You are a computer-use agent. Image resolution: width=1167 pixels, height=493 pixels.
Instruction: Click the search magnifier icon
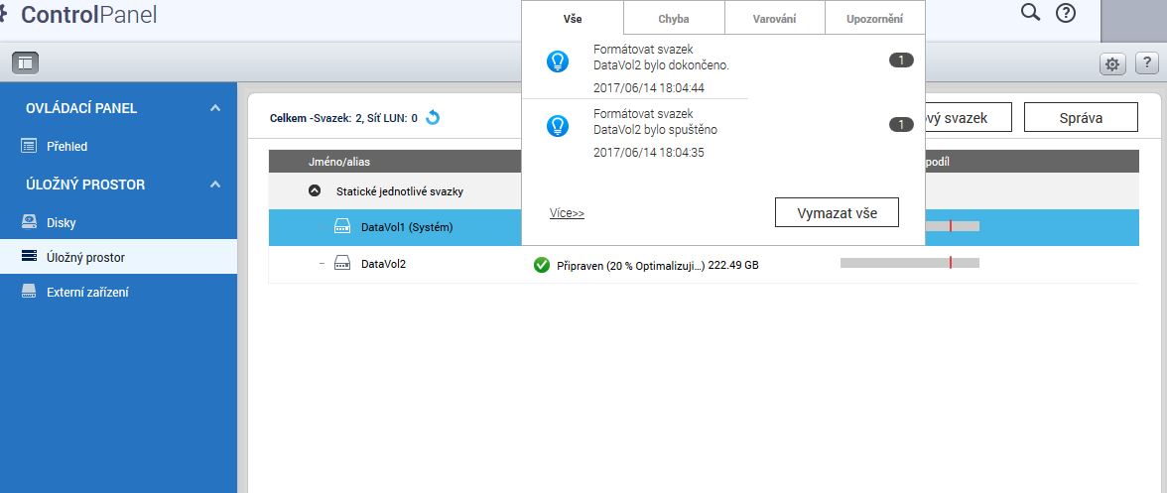point(1031,13)
